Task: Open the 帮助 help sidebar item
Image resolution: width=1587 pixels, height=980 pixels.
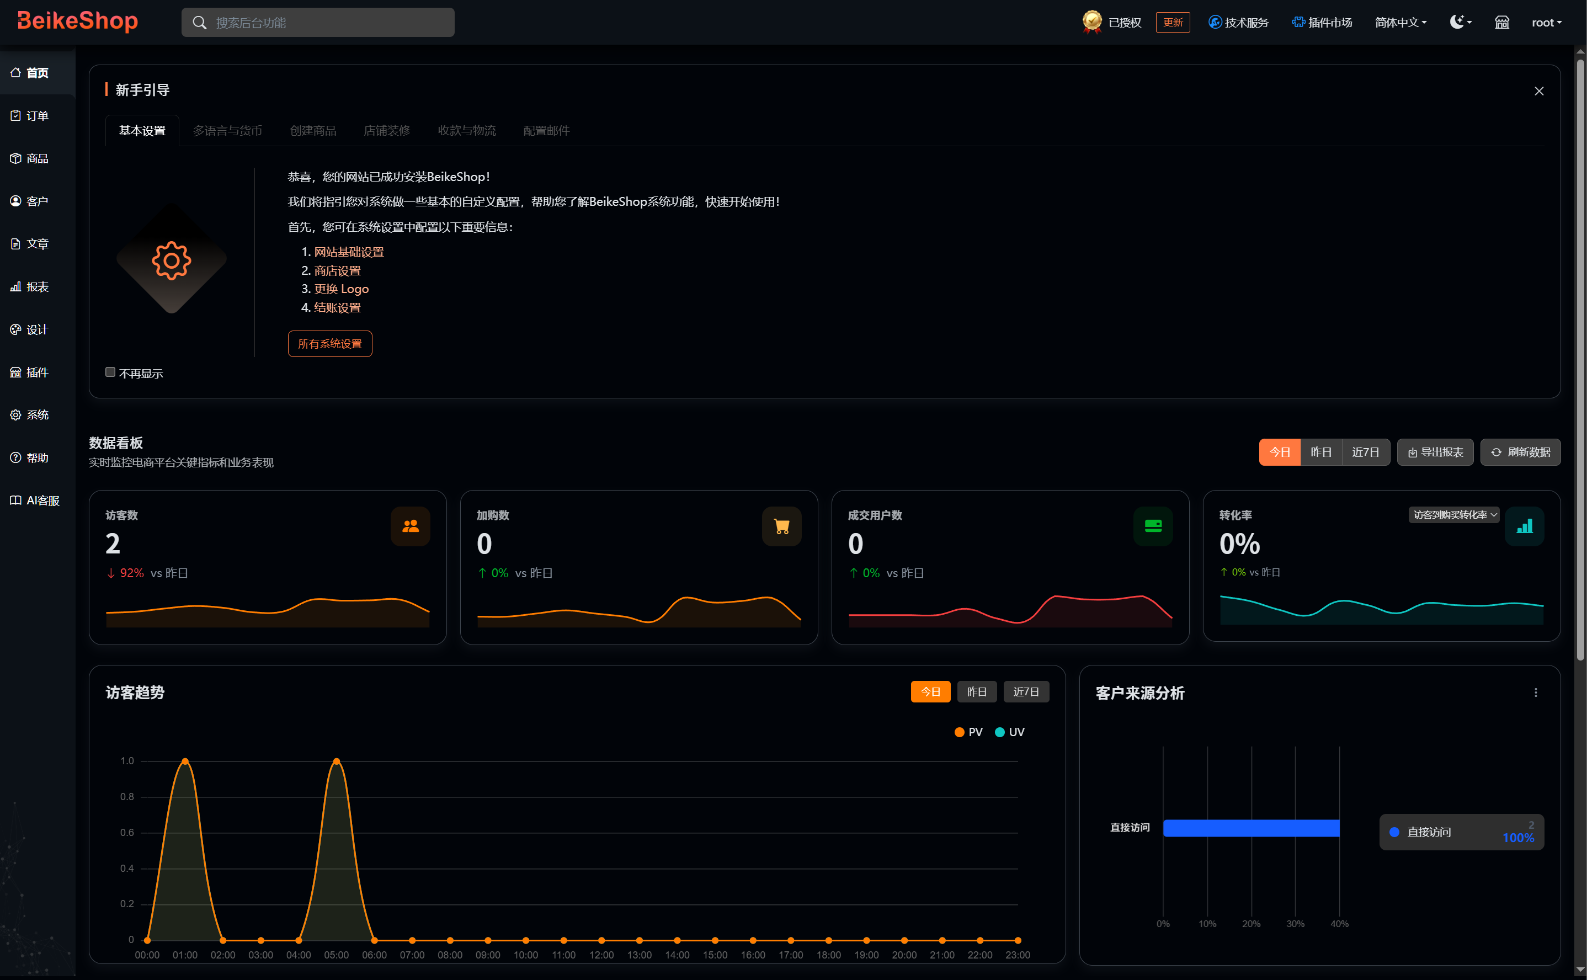Action: [38, 457]
